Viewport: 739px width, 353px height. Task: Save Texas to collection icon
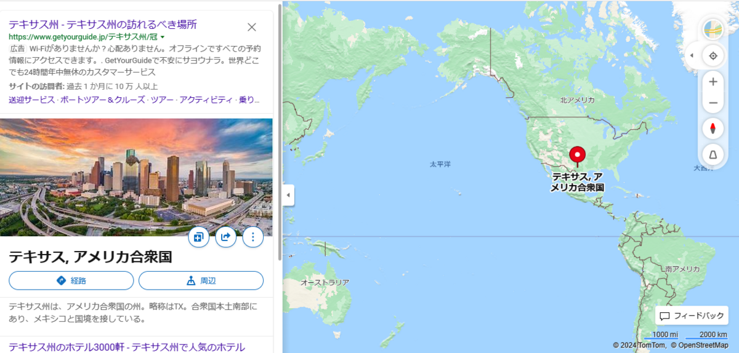tap(198, 237)
